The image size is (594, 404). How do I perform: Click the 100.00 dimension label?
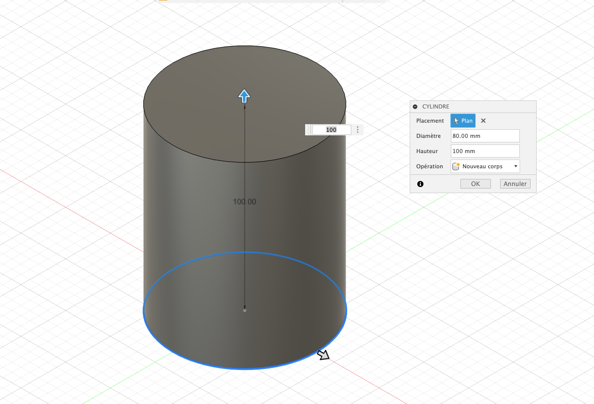click(244, 202)
